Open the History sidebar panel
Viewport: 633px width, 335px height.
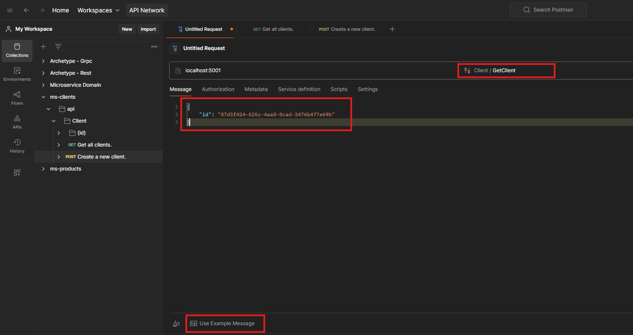point(17,146)
